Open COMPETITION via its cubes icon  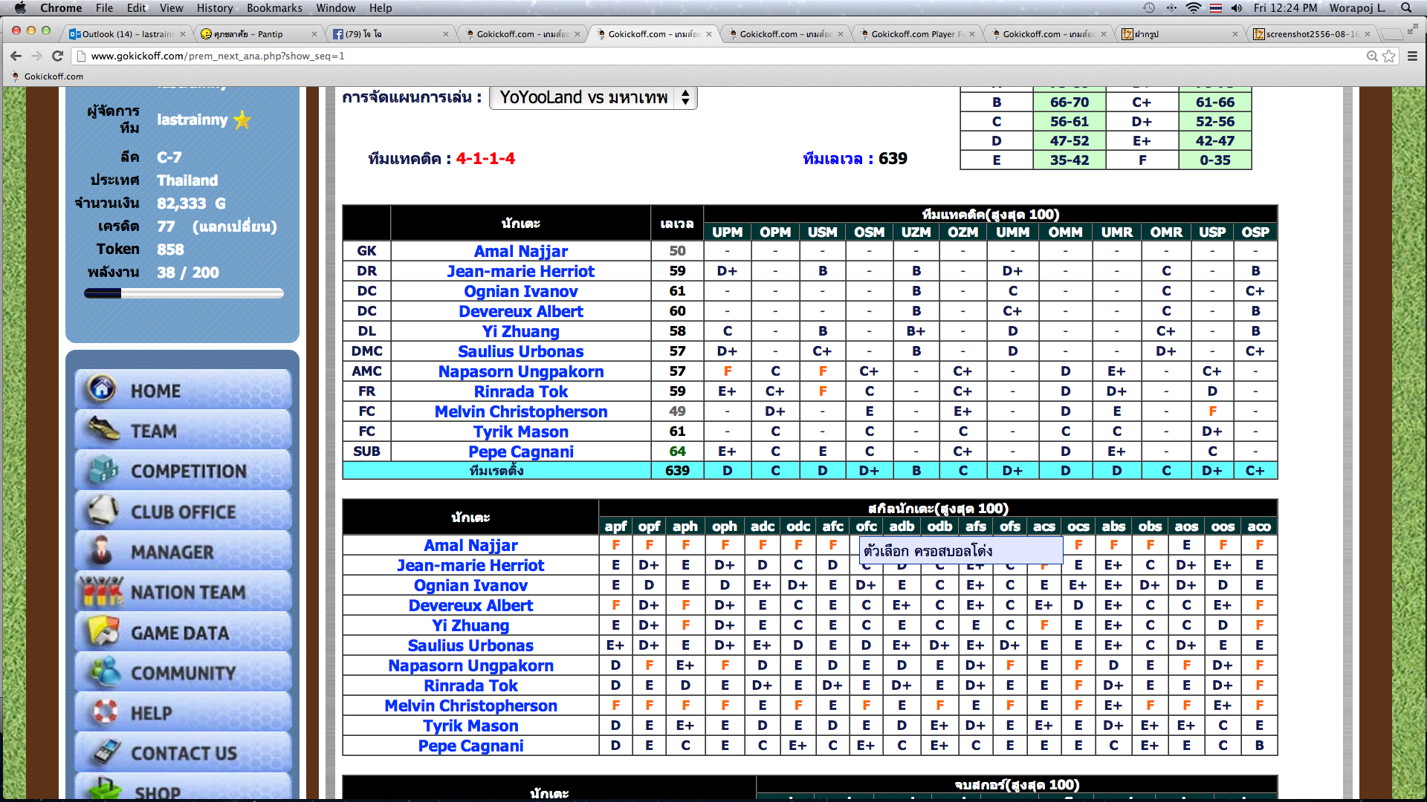103,470
